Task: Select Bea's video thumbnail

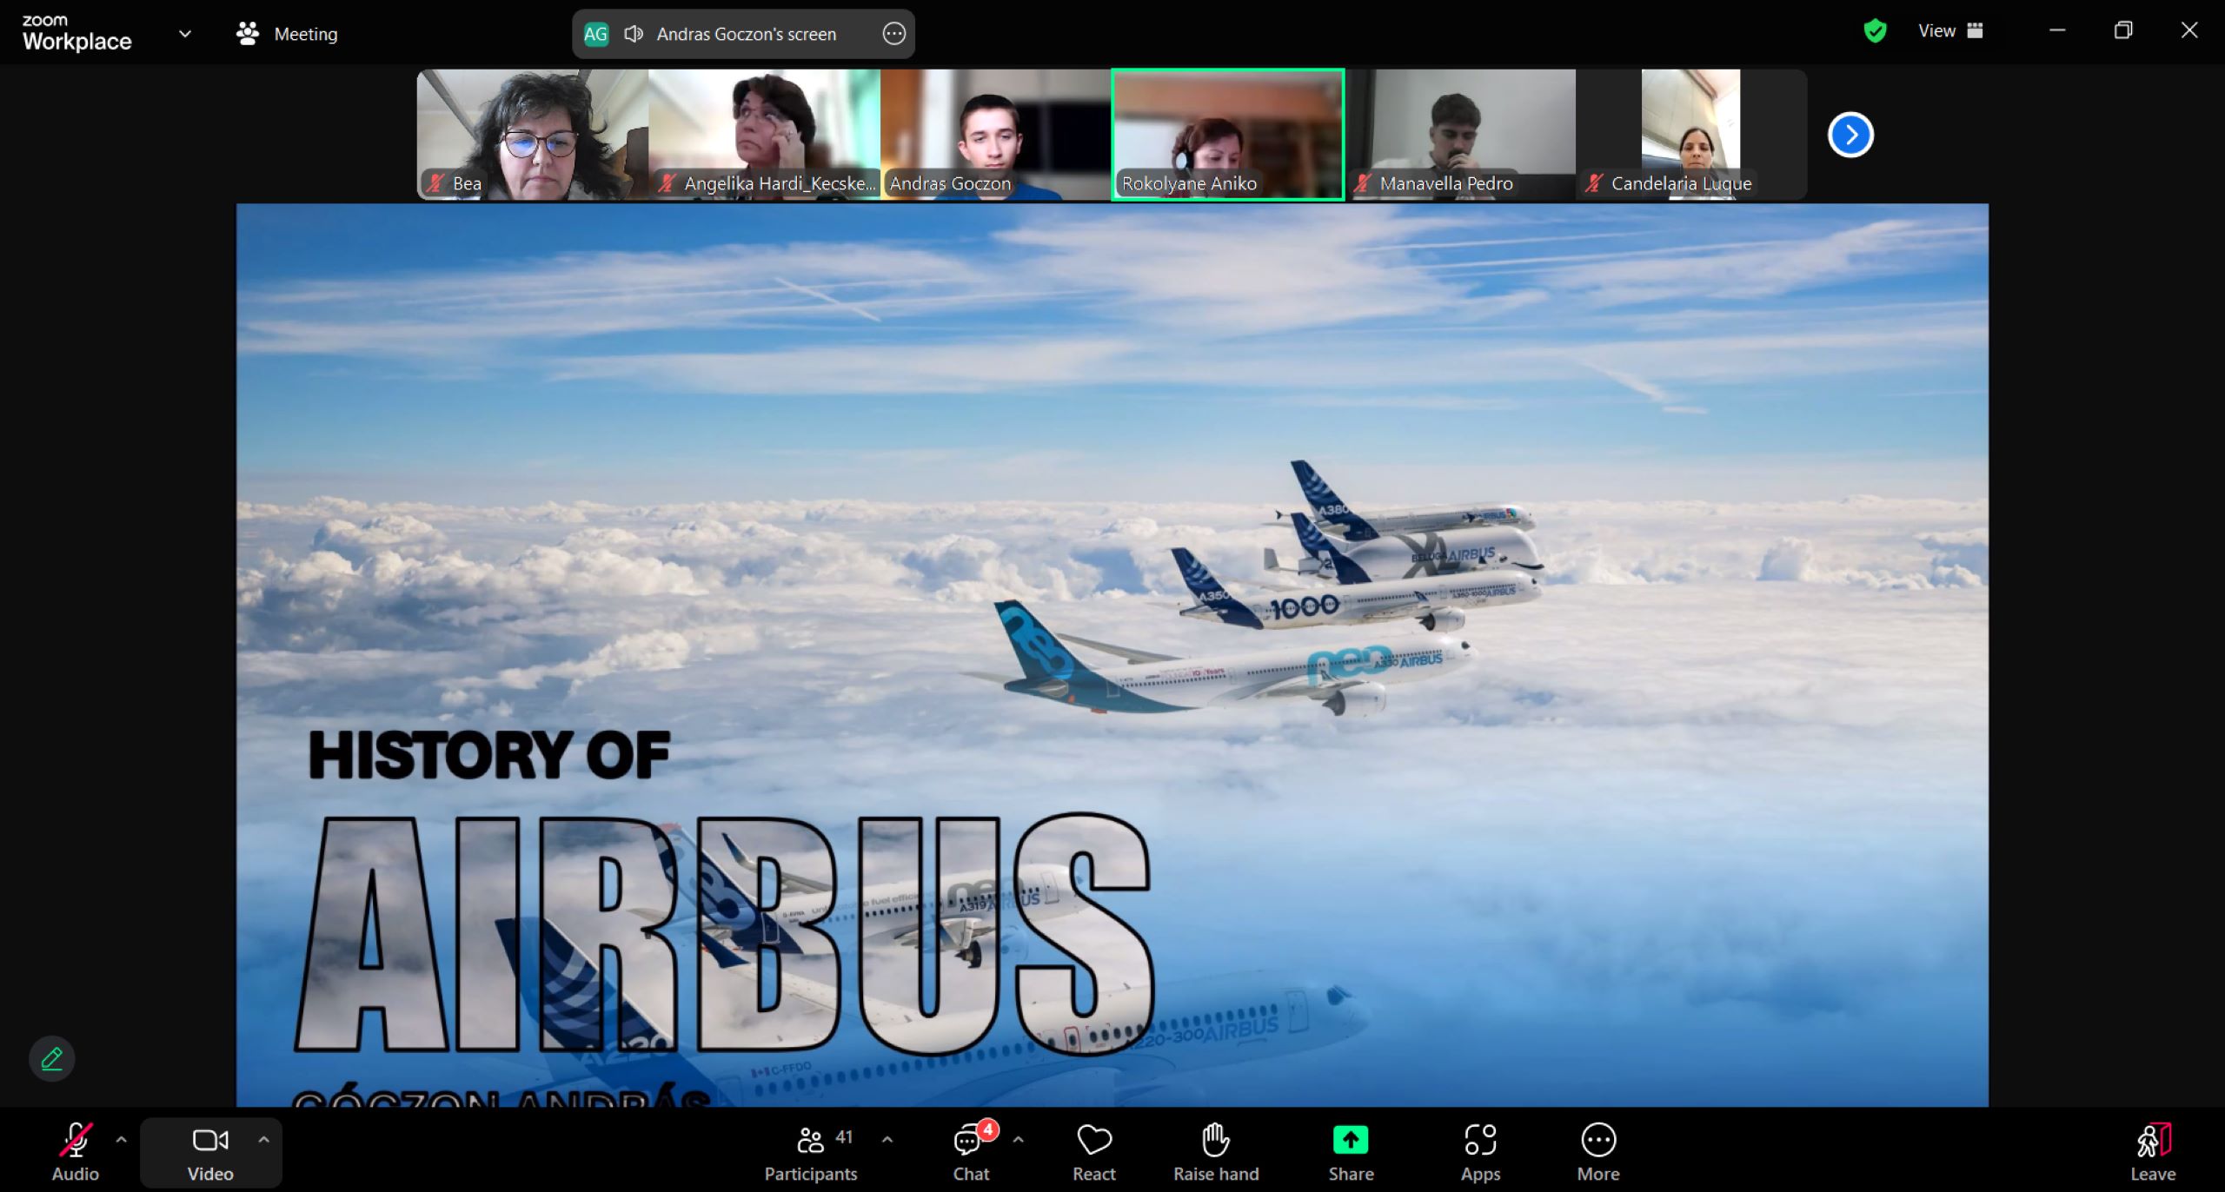Action: coord(533,135)
